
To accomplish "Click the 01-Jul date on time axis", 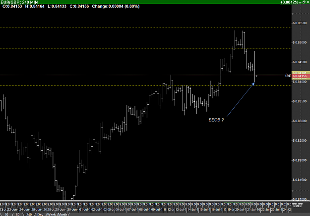I will (x=85, y=210).
